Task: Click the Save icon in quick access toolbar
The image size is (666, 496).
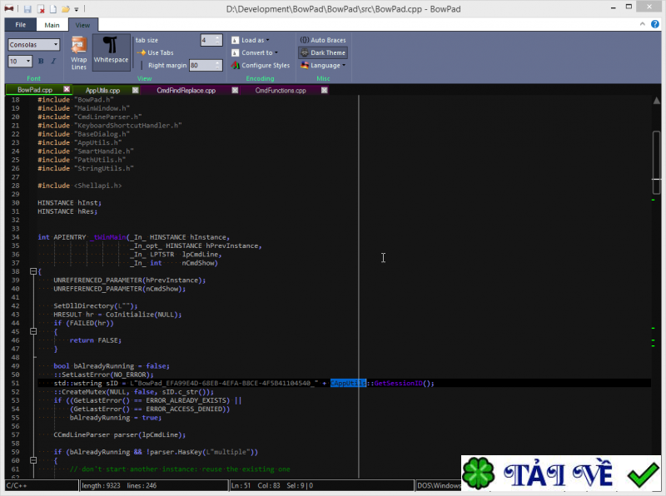Action: 27,9
